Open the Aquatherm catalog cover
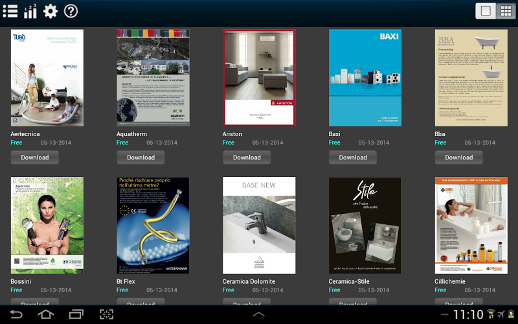518x324 pixels. (153, 78)
